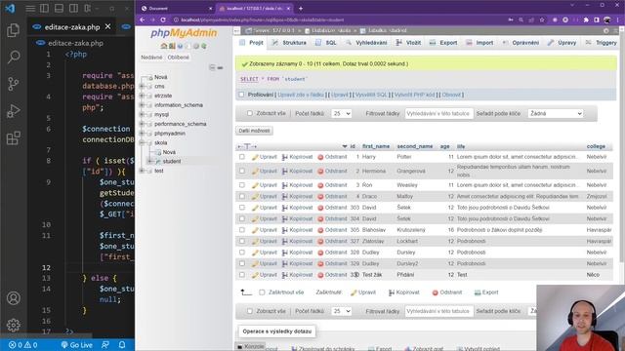Image resolution: width=625 pixels, height=351 pixels.
Task: Click phpMyAdmin home icon
Action: pos(164,46)
